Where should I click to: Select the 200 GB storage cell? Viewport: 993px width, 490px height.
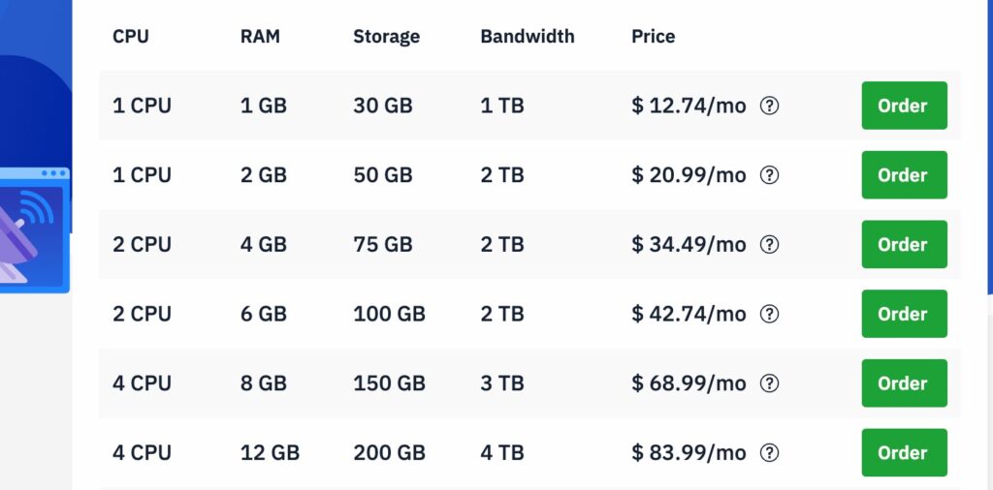click(389, 452)
